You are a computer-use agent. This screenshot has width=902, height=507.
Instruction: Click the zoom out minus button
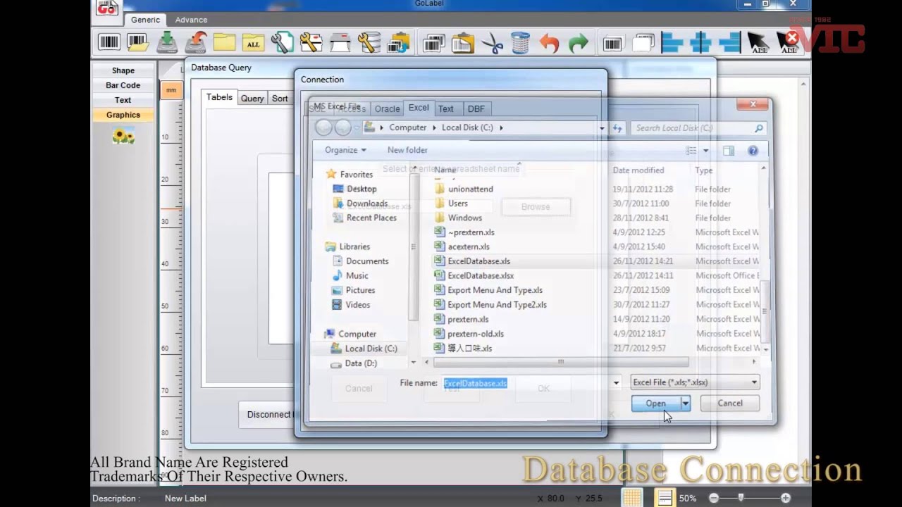714,498
